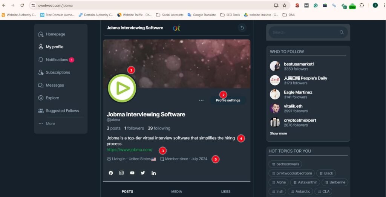The height and width of the screenshot is (197, 386).
Task: Click the bestusamarket1 avatar
Action: (x=275, y=66)
